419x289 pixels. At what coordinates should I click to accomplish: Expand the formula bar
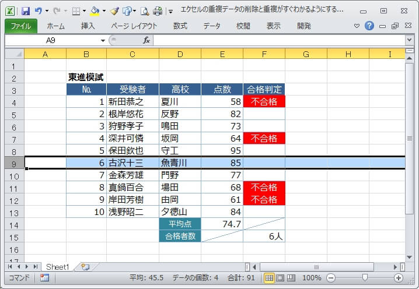point(409,40)
